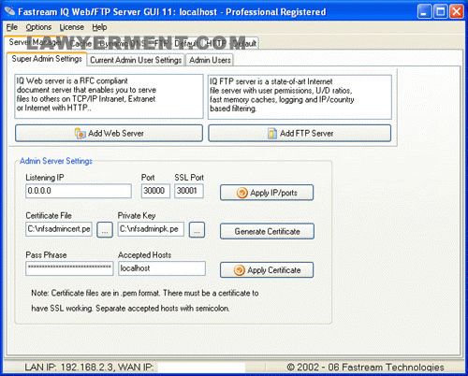Click into the Private Key path field
The width and height of the screenshot is (468, 376).
(x=151, y=229)
